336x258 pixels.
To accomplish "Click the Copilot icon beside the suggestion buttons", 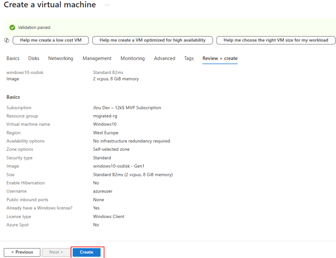I will 7,40.
